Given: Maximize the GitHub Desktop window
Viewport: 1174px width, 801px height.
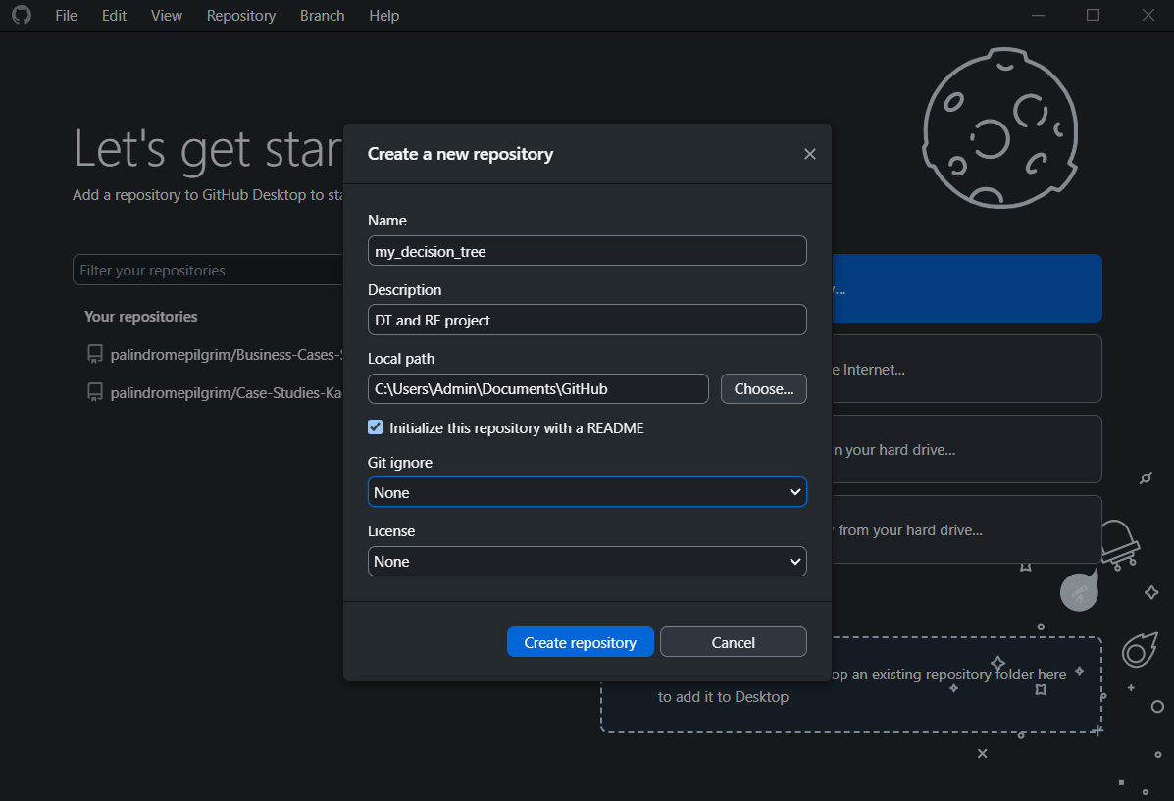Looking at the screenshot, I should (1093, 16).
